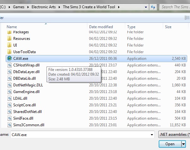This screenshot has height=150, width=190.
Task: Sort files by the Type column header
Action: tap(131, 27)
